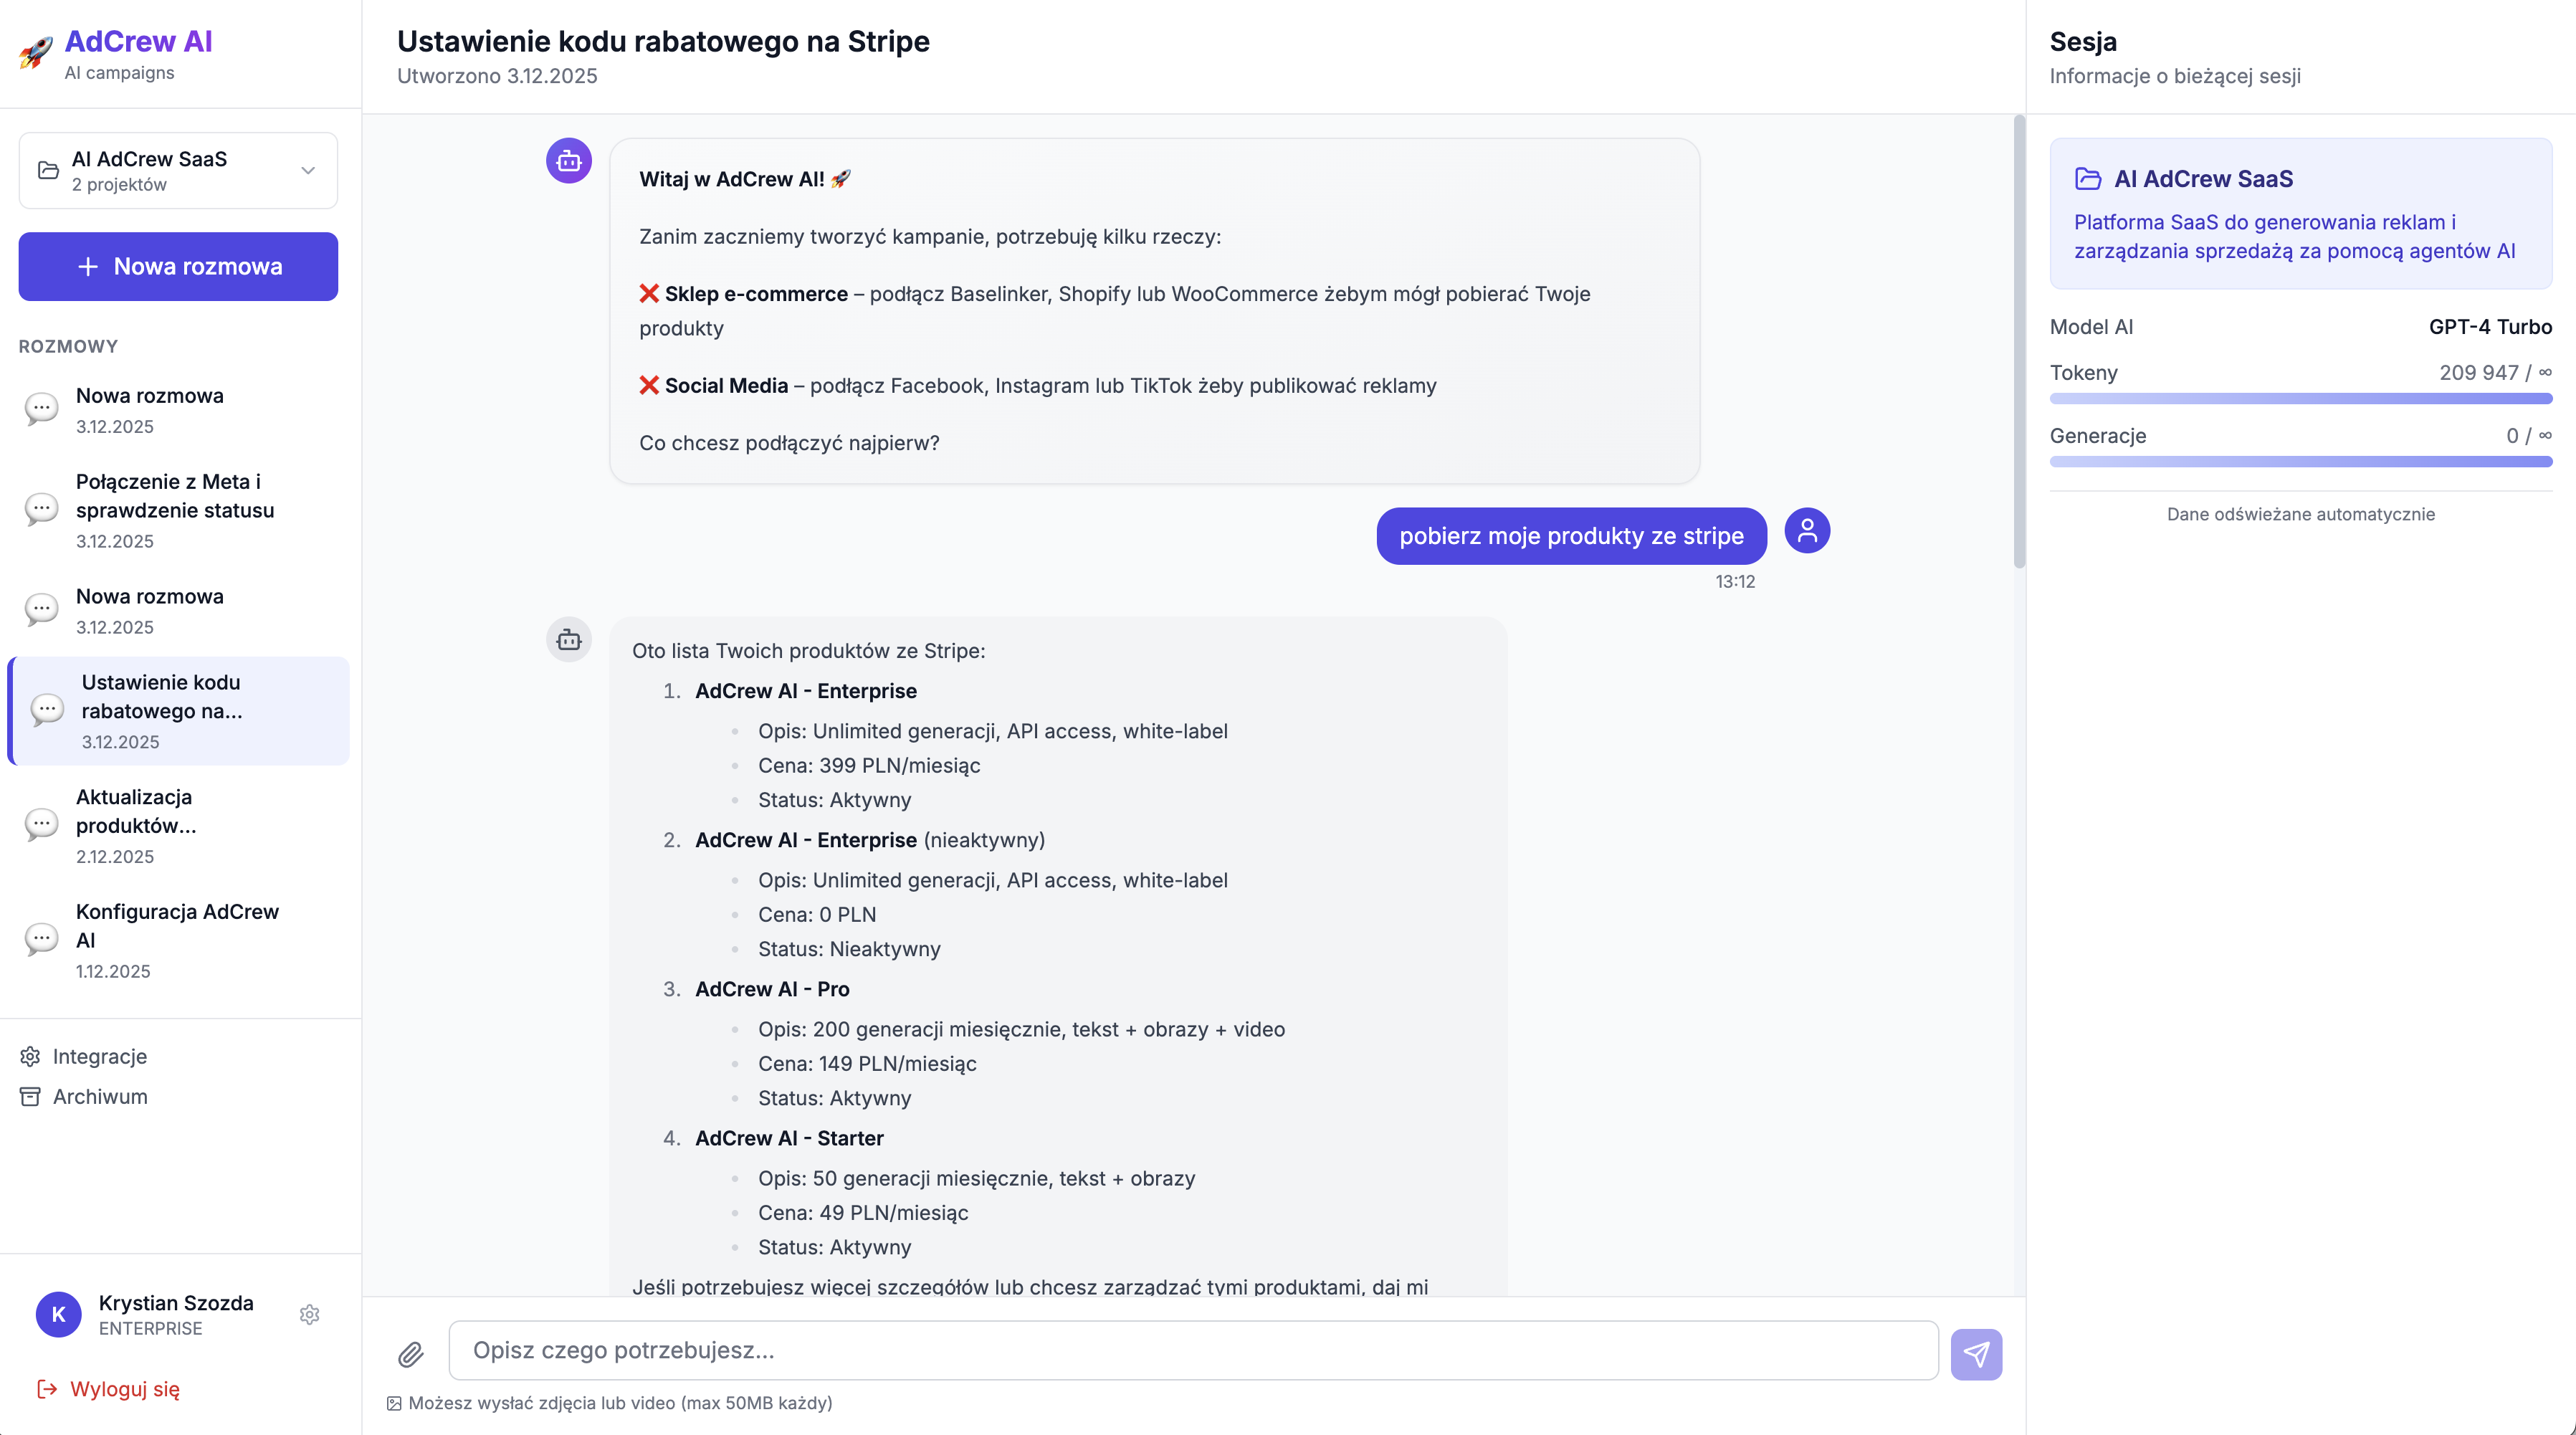Open the GPT-4 Turbo model selector
The width and height of the screenshot is (2576, 1435).
pyautogui.click(x=2489, y=327)
